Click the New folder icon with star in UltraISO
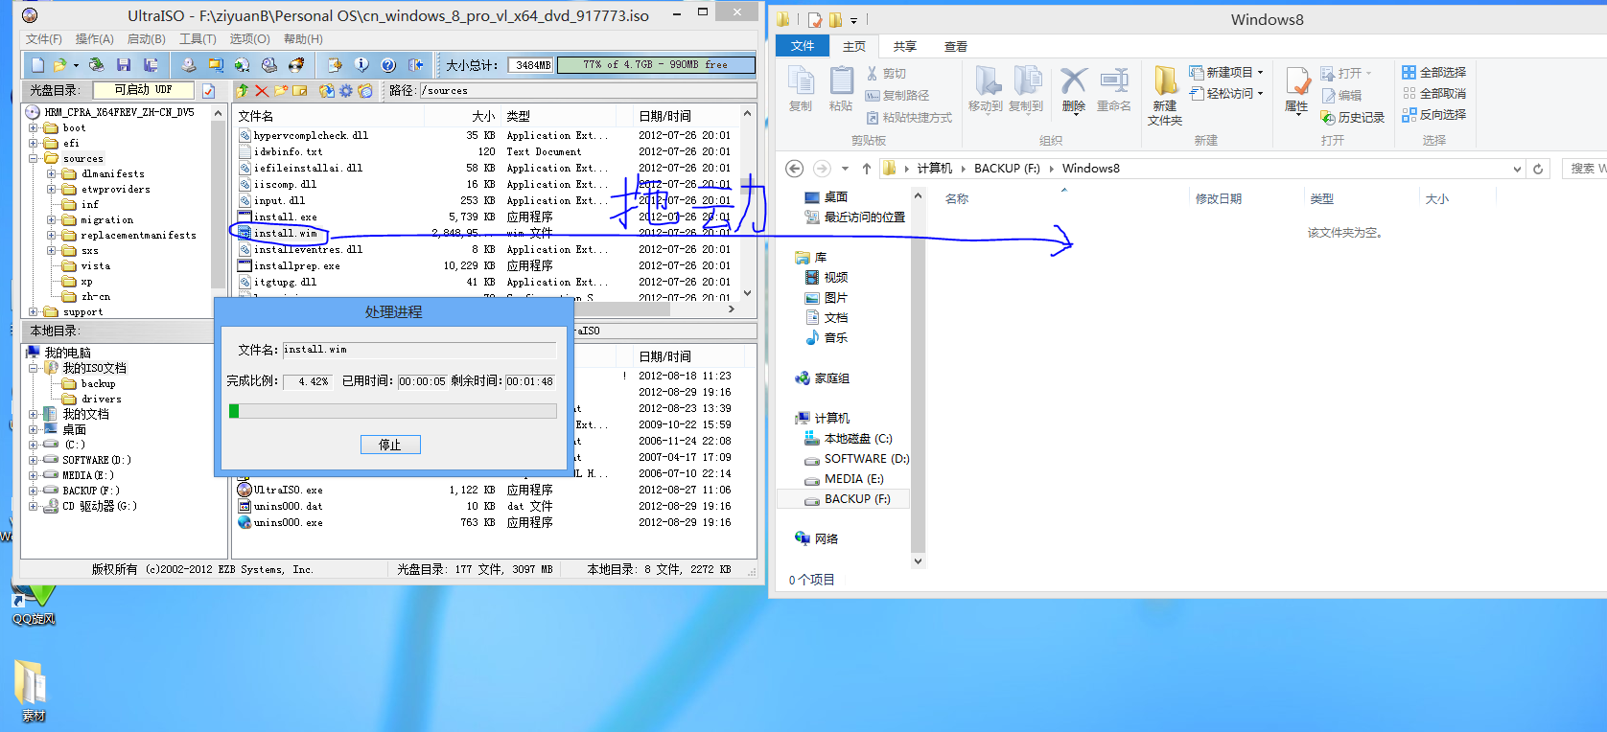The width and height of the screenshot is (1607, 732). [281, 91]
